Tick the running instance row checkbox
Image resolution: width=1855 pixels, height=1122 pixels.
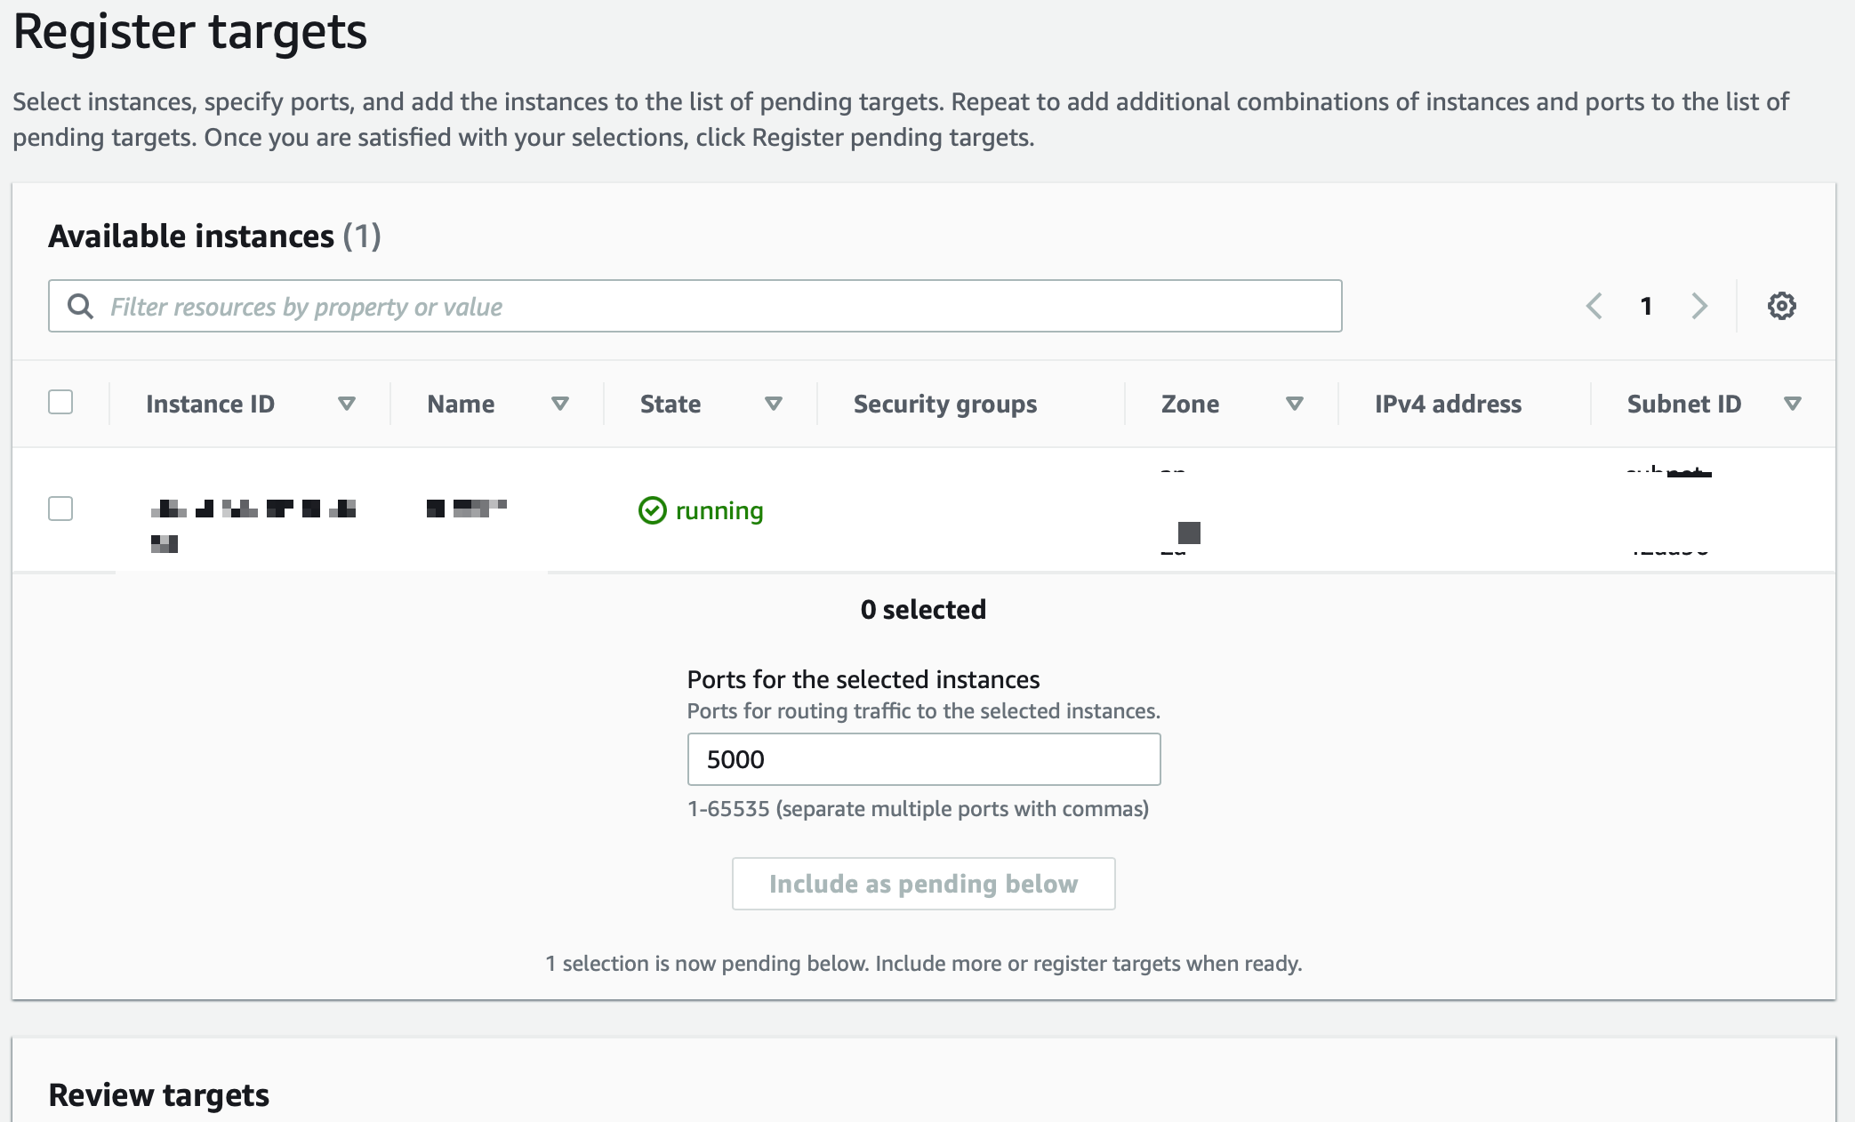60,509
